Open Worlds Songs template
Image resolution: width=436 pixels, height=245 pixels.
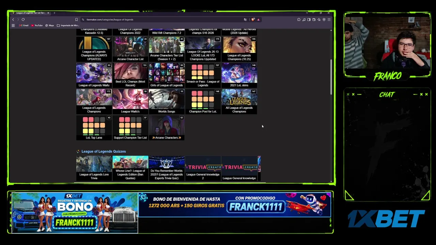167,101
